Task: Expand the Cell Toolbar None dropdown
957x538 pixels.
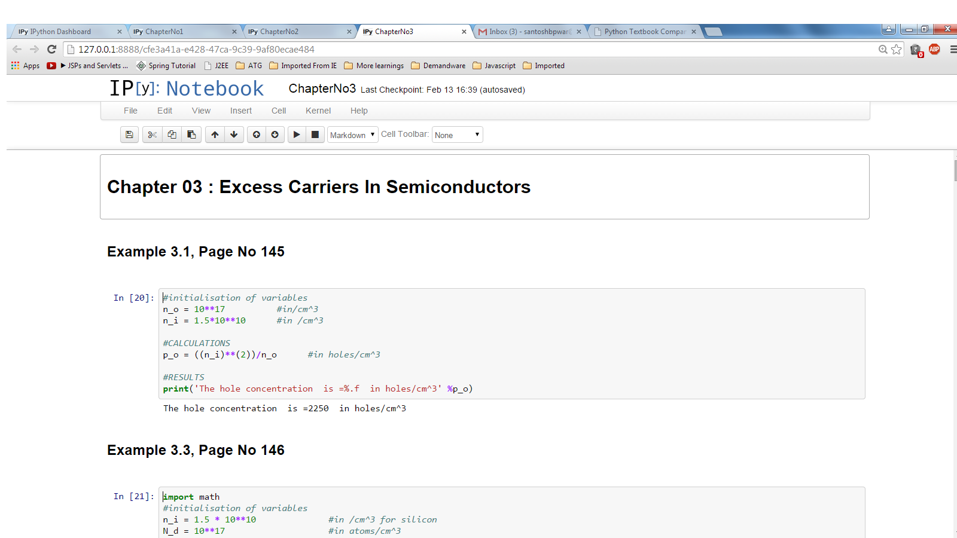Action: click(x=457, y=135)
